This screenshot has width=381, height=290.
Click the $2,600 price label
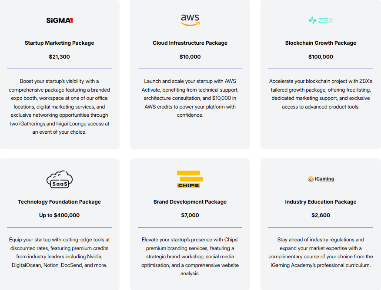(321, 215)
